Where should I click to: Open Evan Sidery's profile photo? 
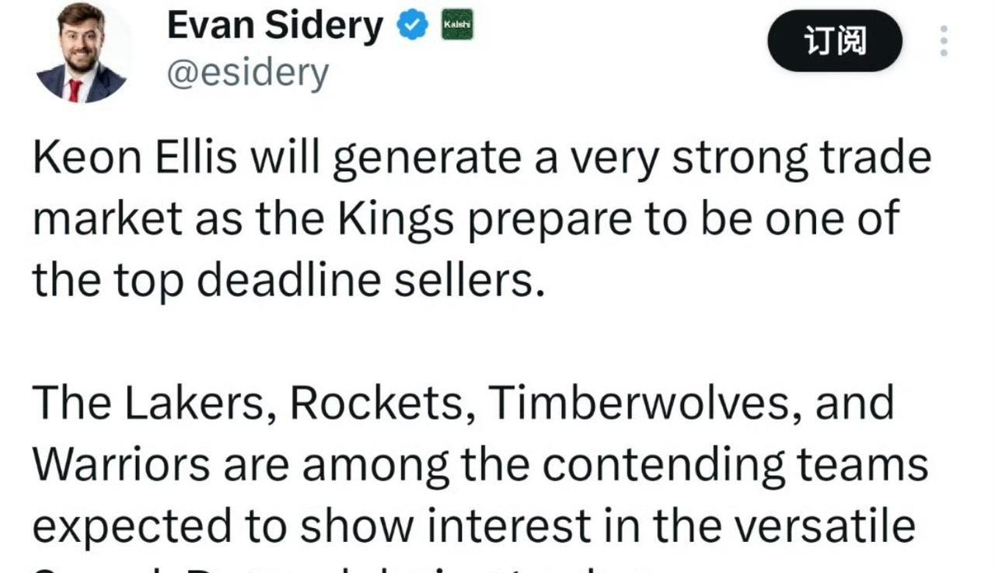(x=82, y=52)
